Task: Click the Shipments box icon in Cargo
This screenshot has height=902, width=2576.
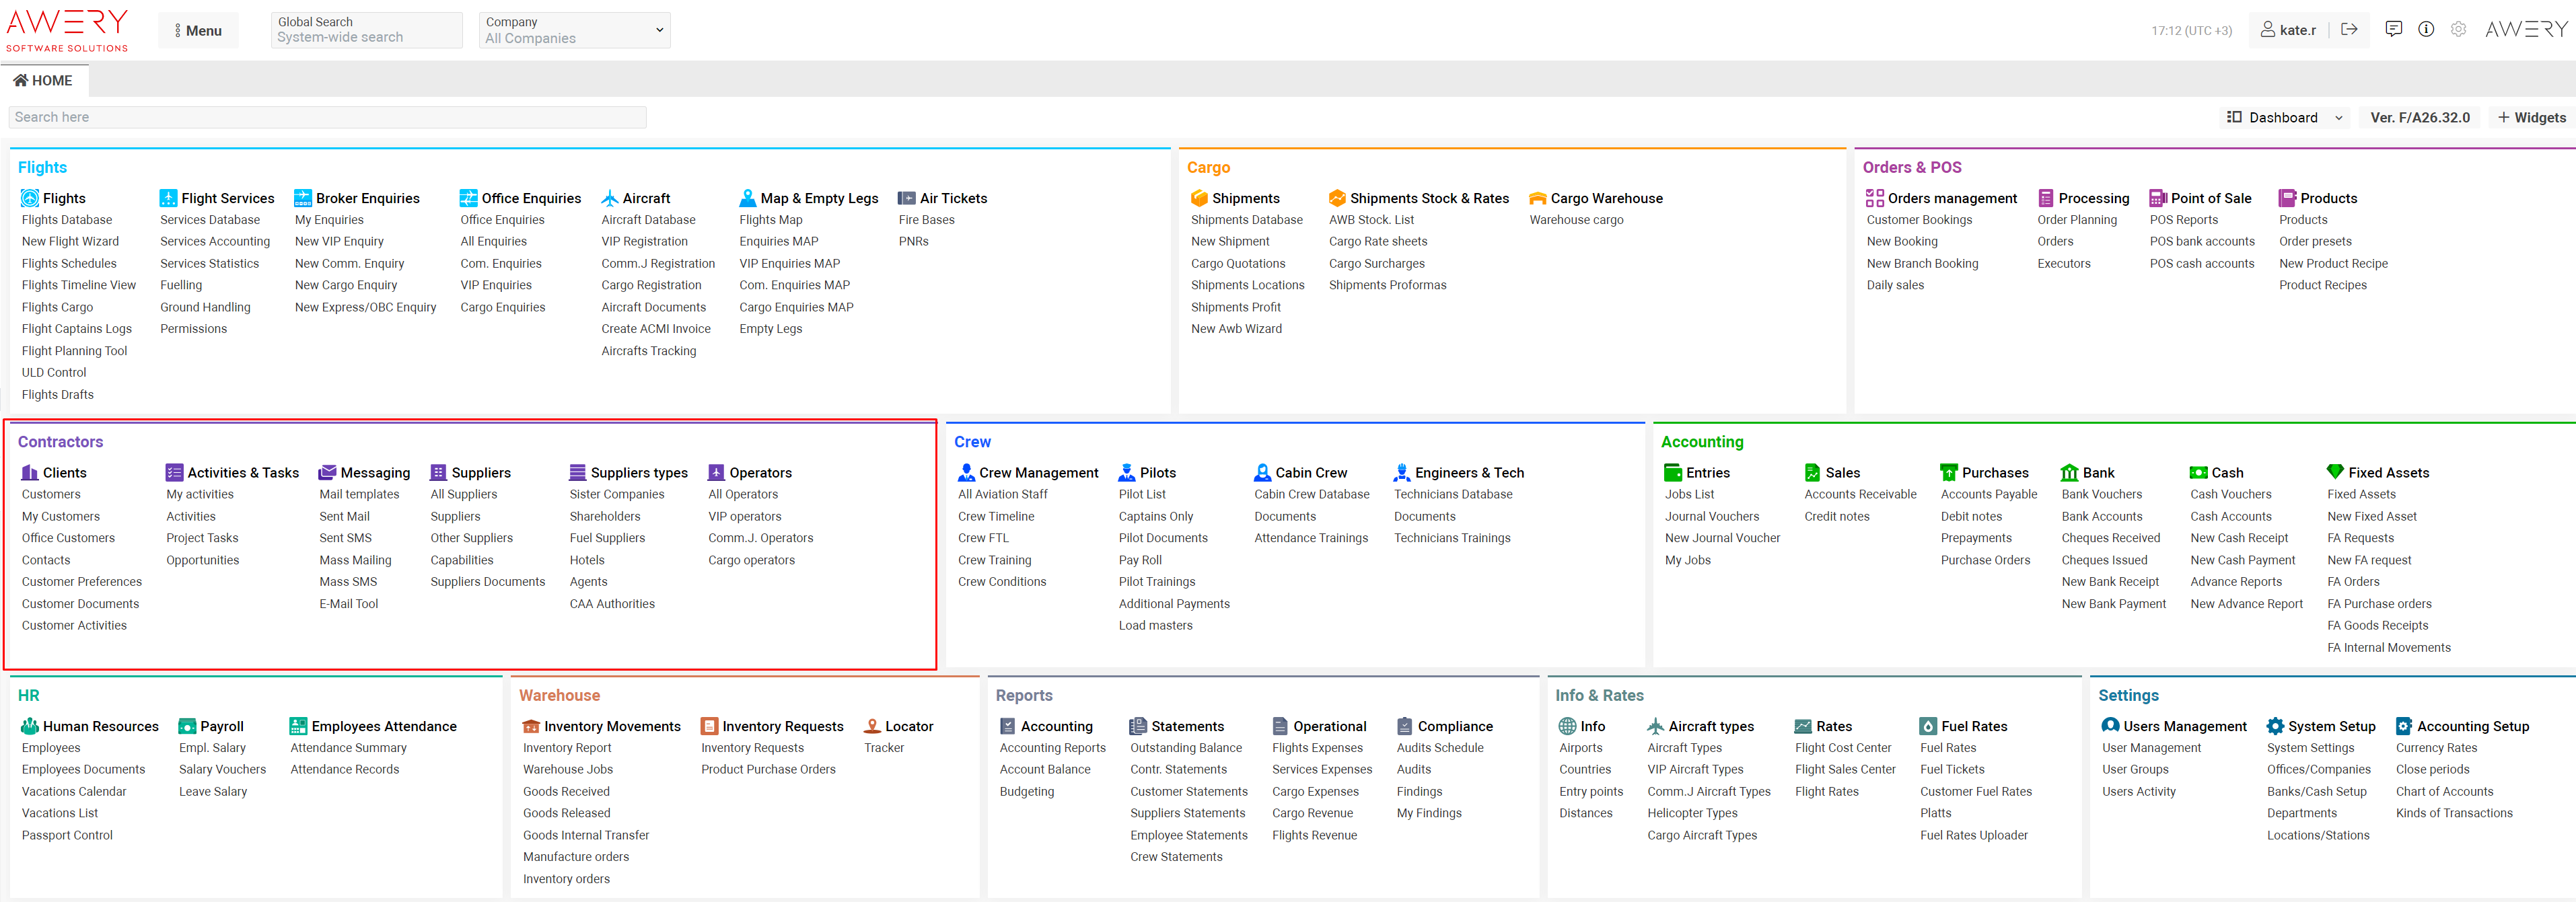Action: (1199, 198)
